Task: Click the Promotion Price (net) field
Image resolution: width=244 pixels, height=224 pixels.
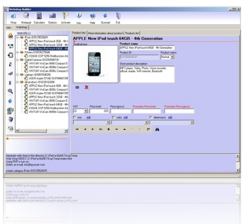Action: coord(147,111)
